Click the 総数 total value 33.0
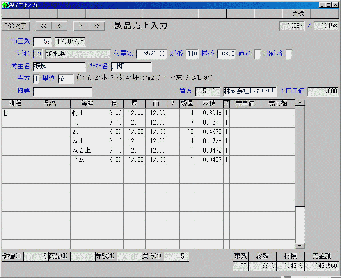The width and height of the screenshot is (341, 278). 262,266
